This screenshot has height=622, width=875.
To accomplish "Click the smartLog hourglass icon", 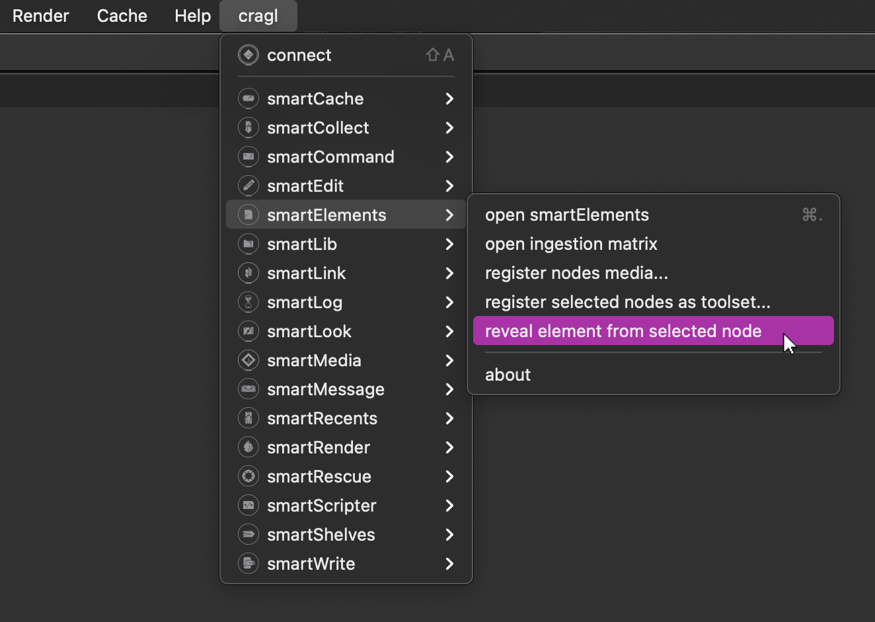I will [248, 302].
